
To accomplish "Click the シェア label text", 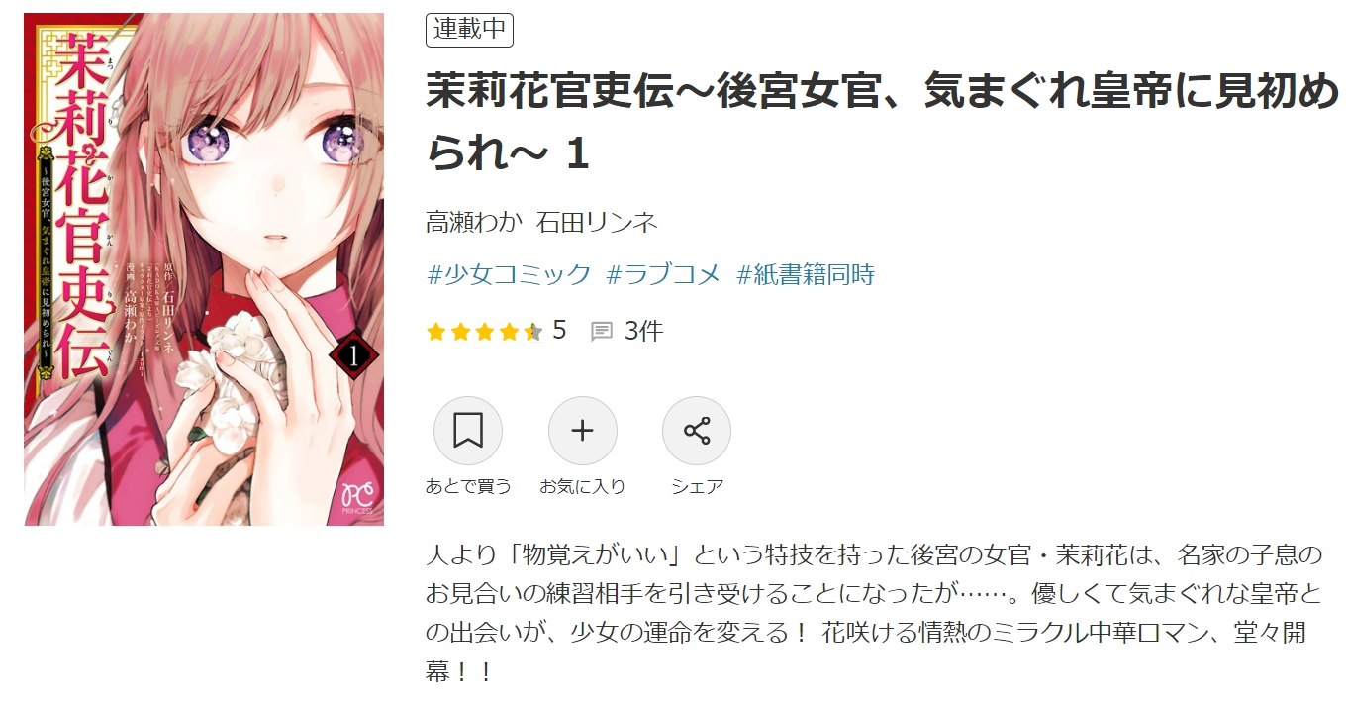I will click(x=697, y=486).
